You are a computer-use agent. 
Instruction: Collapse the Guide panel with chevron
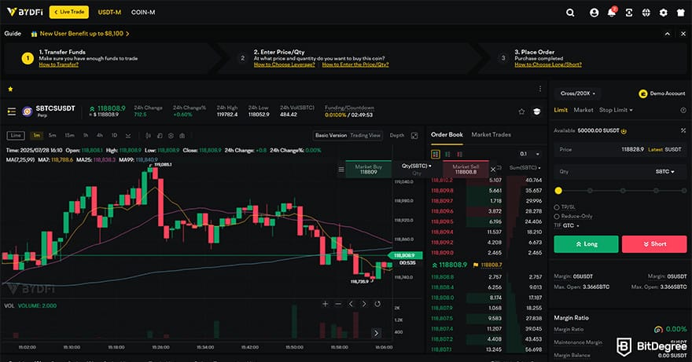[x=668, y=34]
